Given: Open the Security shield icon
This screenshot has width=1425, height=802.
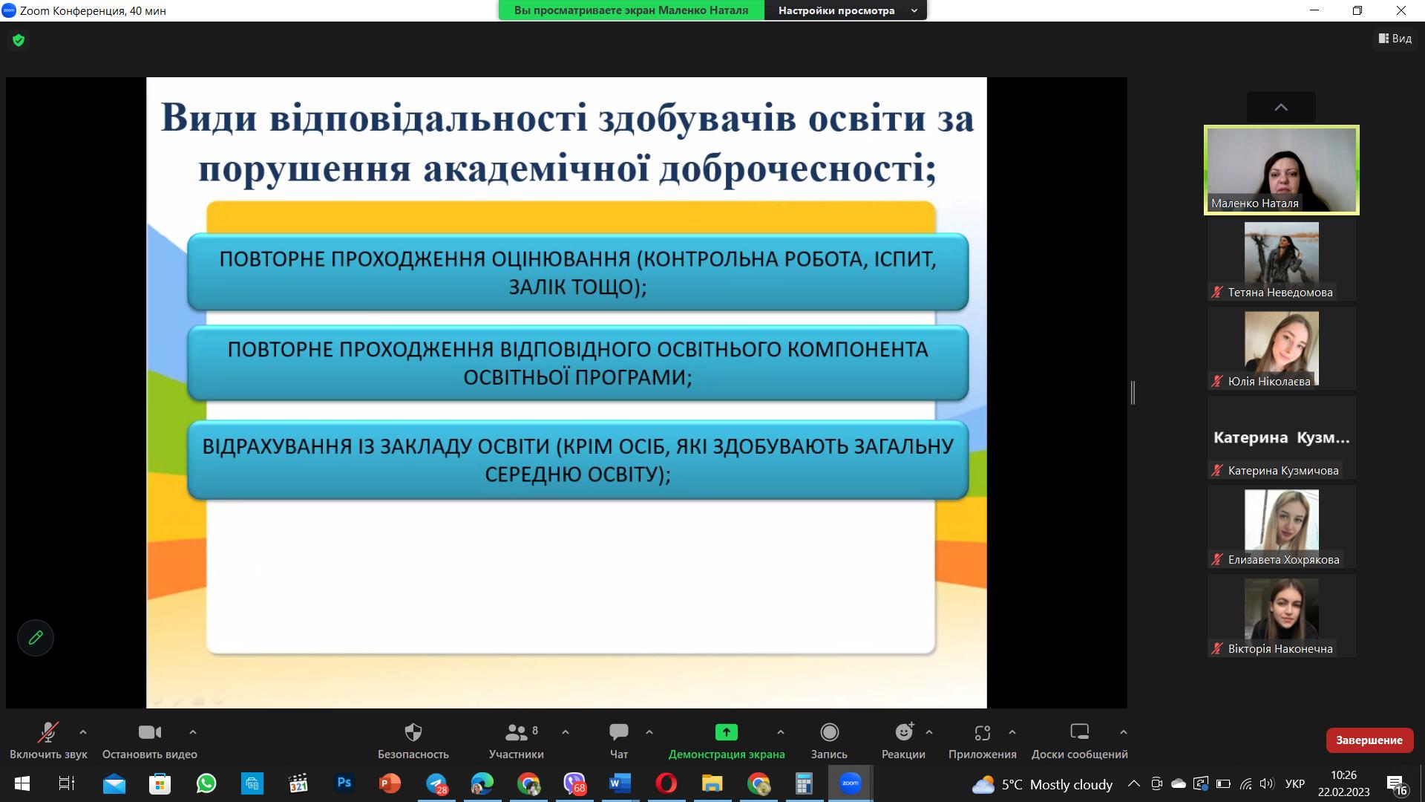Looking at the screenshot, I should point(413,733).
